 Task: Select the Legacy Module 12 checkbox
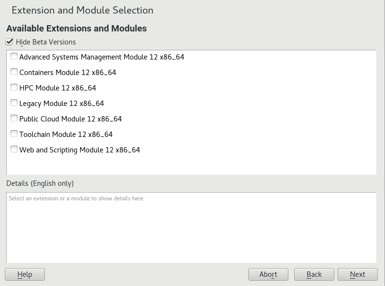click(x=14, y=103)
